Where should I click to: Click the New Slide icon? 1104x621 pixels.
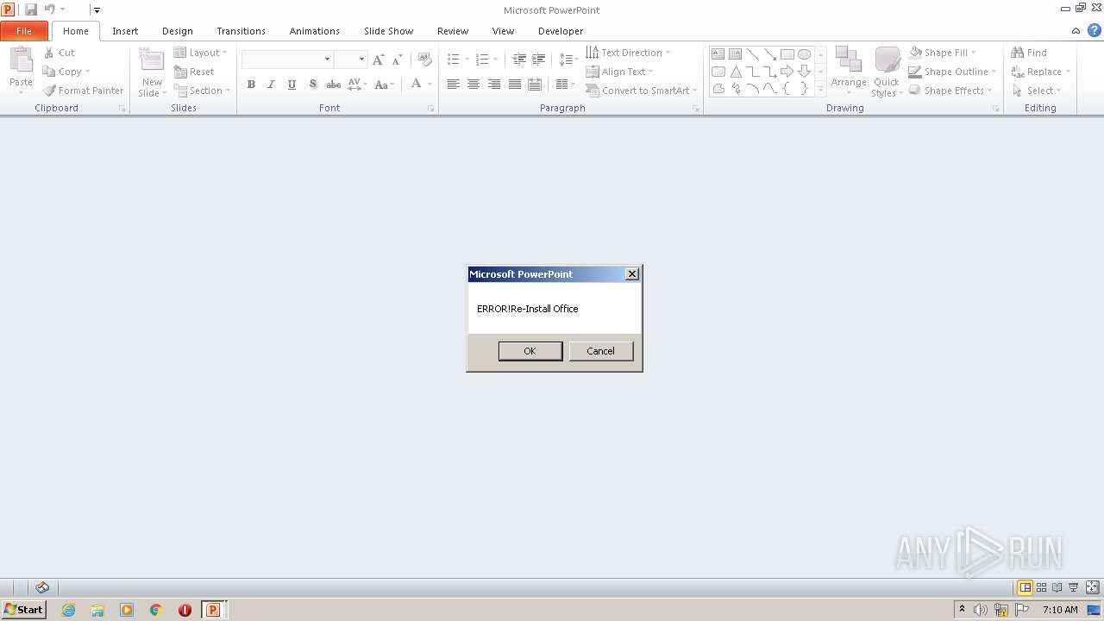point(152,60)
